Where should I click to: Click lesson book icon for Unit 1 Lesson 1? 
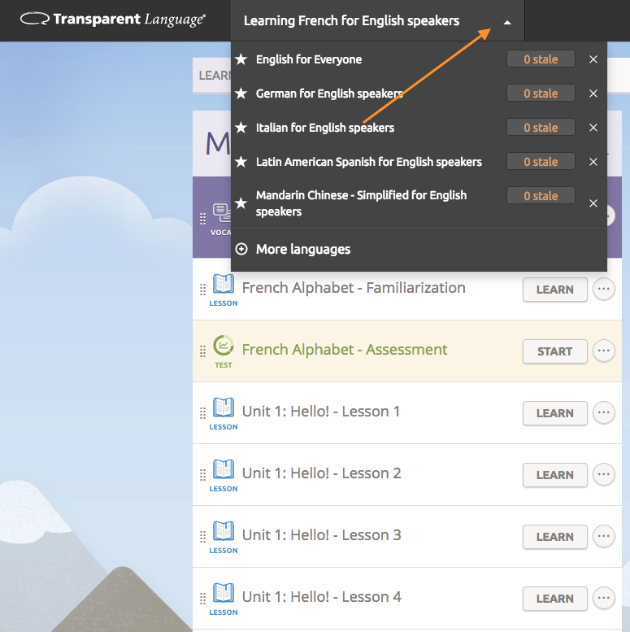point(224,407)
